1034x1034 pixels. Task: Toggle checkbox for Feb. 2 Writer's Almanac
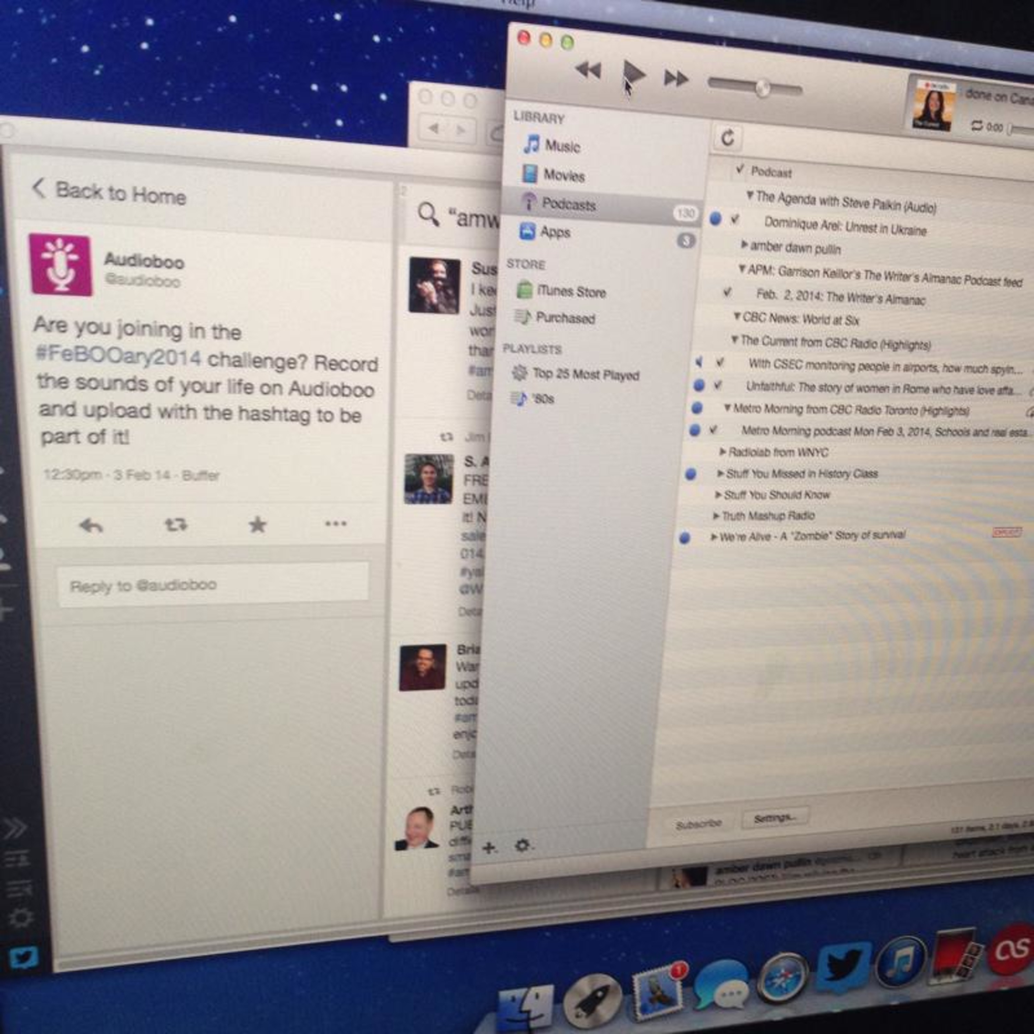[x=727, y=292]
